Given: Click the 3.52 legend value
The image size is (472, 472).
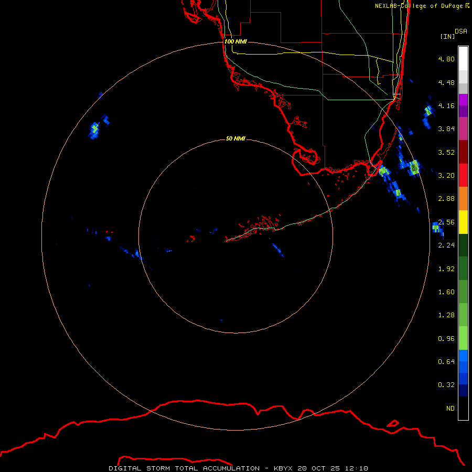Looking at the screenshot, I should (x=446, y=152).
